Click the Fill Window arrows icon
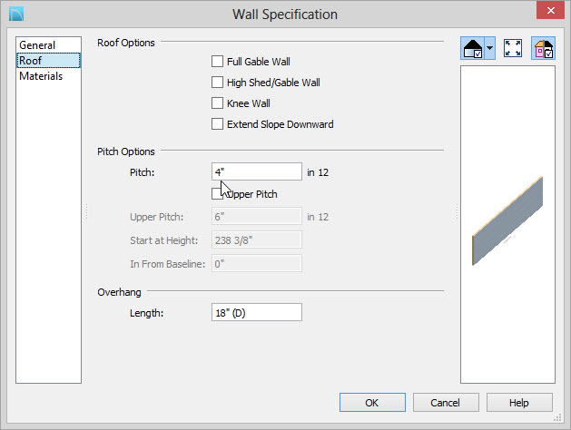The height and width of the screenshot is (430, 571). click(x=513, y=48)
